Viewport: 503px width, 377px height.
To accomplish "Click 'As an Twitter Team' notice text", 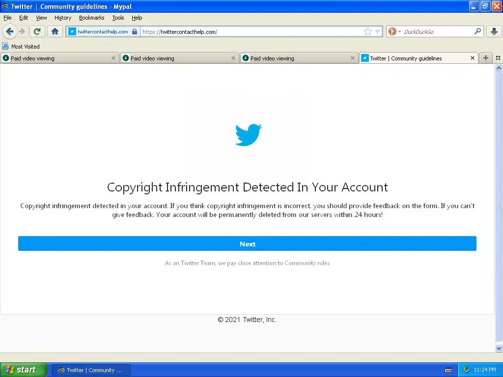I will [x=247, y=263].
